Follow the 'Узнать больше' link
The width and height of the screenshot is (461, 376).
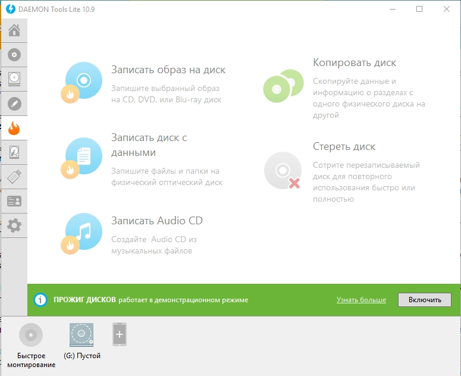[x=361, y=300]
